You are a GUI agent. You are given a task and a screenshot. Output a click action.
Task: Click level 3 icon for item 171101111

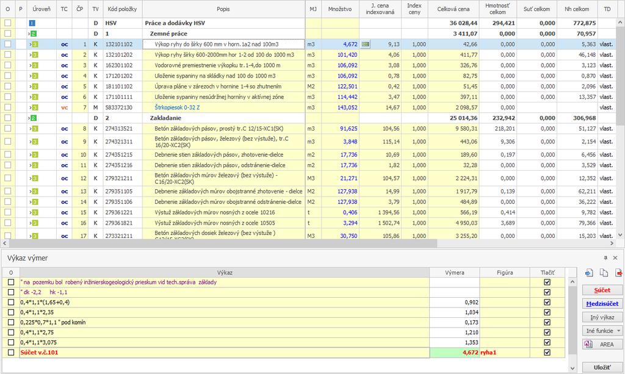coord(35,97)
